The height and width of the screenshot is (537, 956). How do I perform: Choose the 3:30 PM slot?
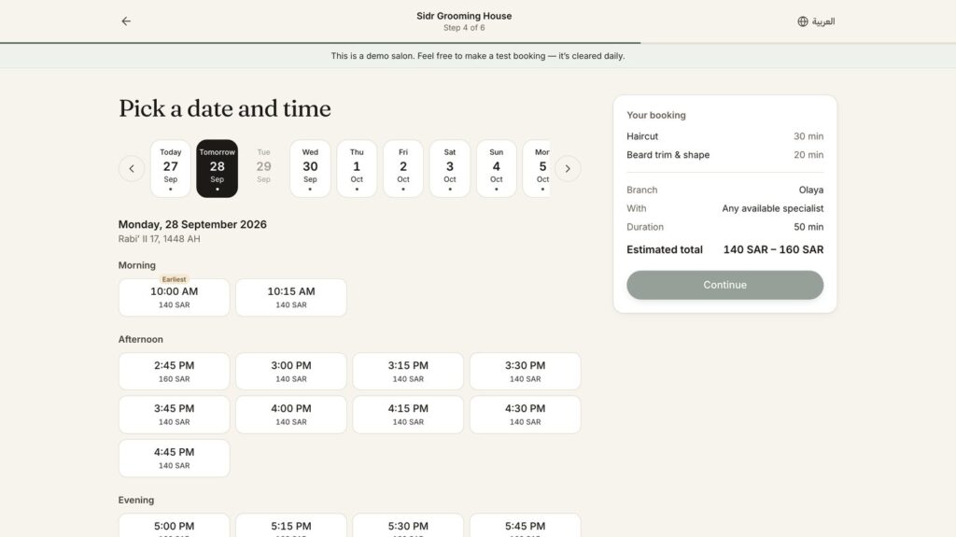click(526, 371)
